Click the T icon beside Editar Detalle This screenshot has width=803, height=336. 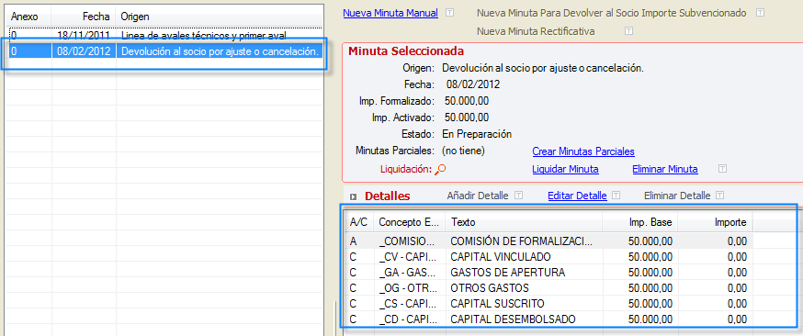pyautogui.click(x=616, y=195)
